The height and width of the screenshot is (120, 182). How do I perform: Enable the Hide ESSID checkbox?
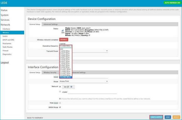coord(60,103)
